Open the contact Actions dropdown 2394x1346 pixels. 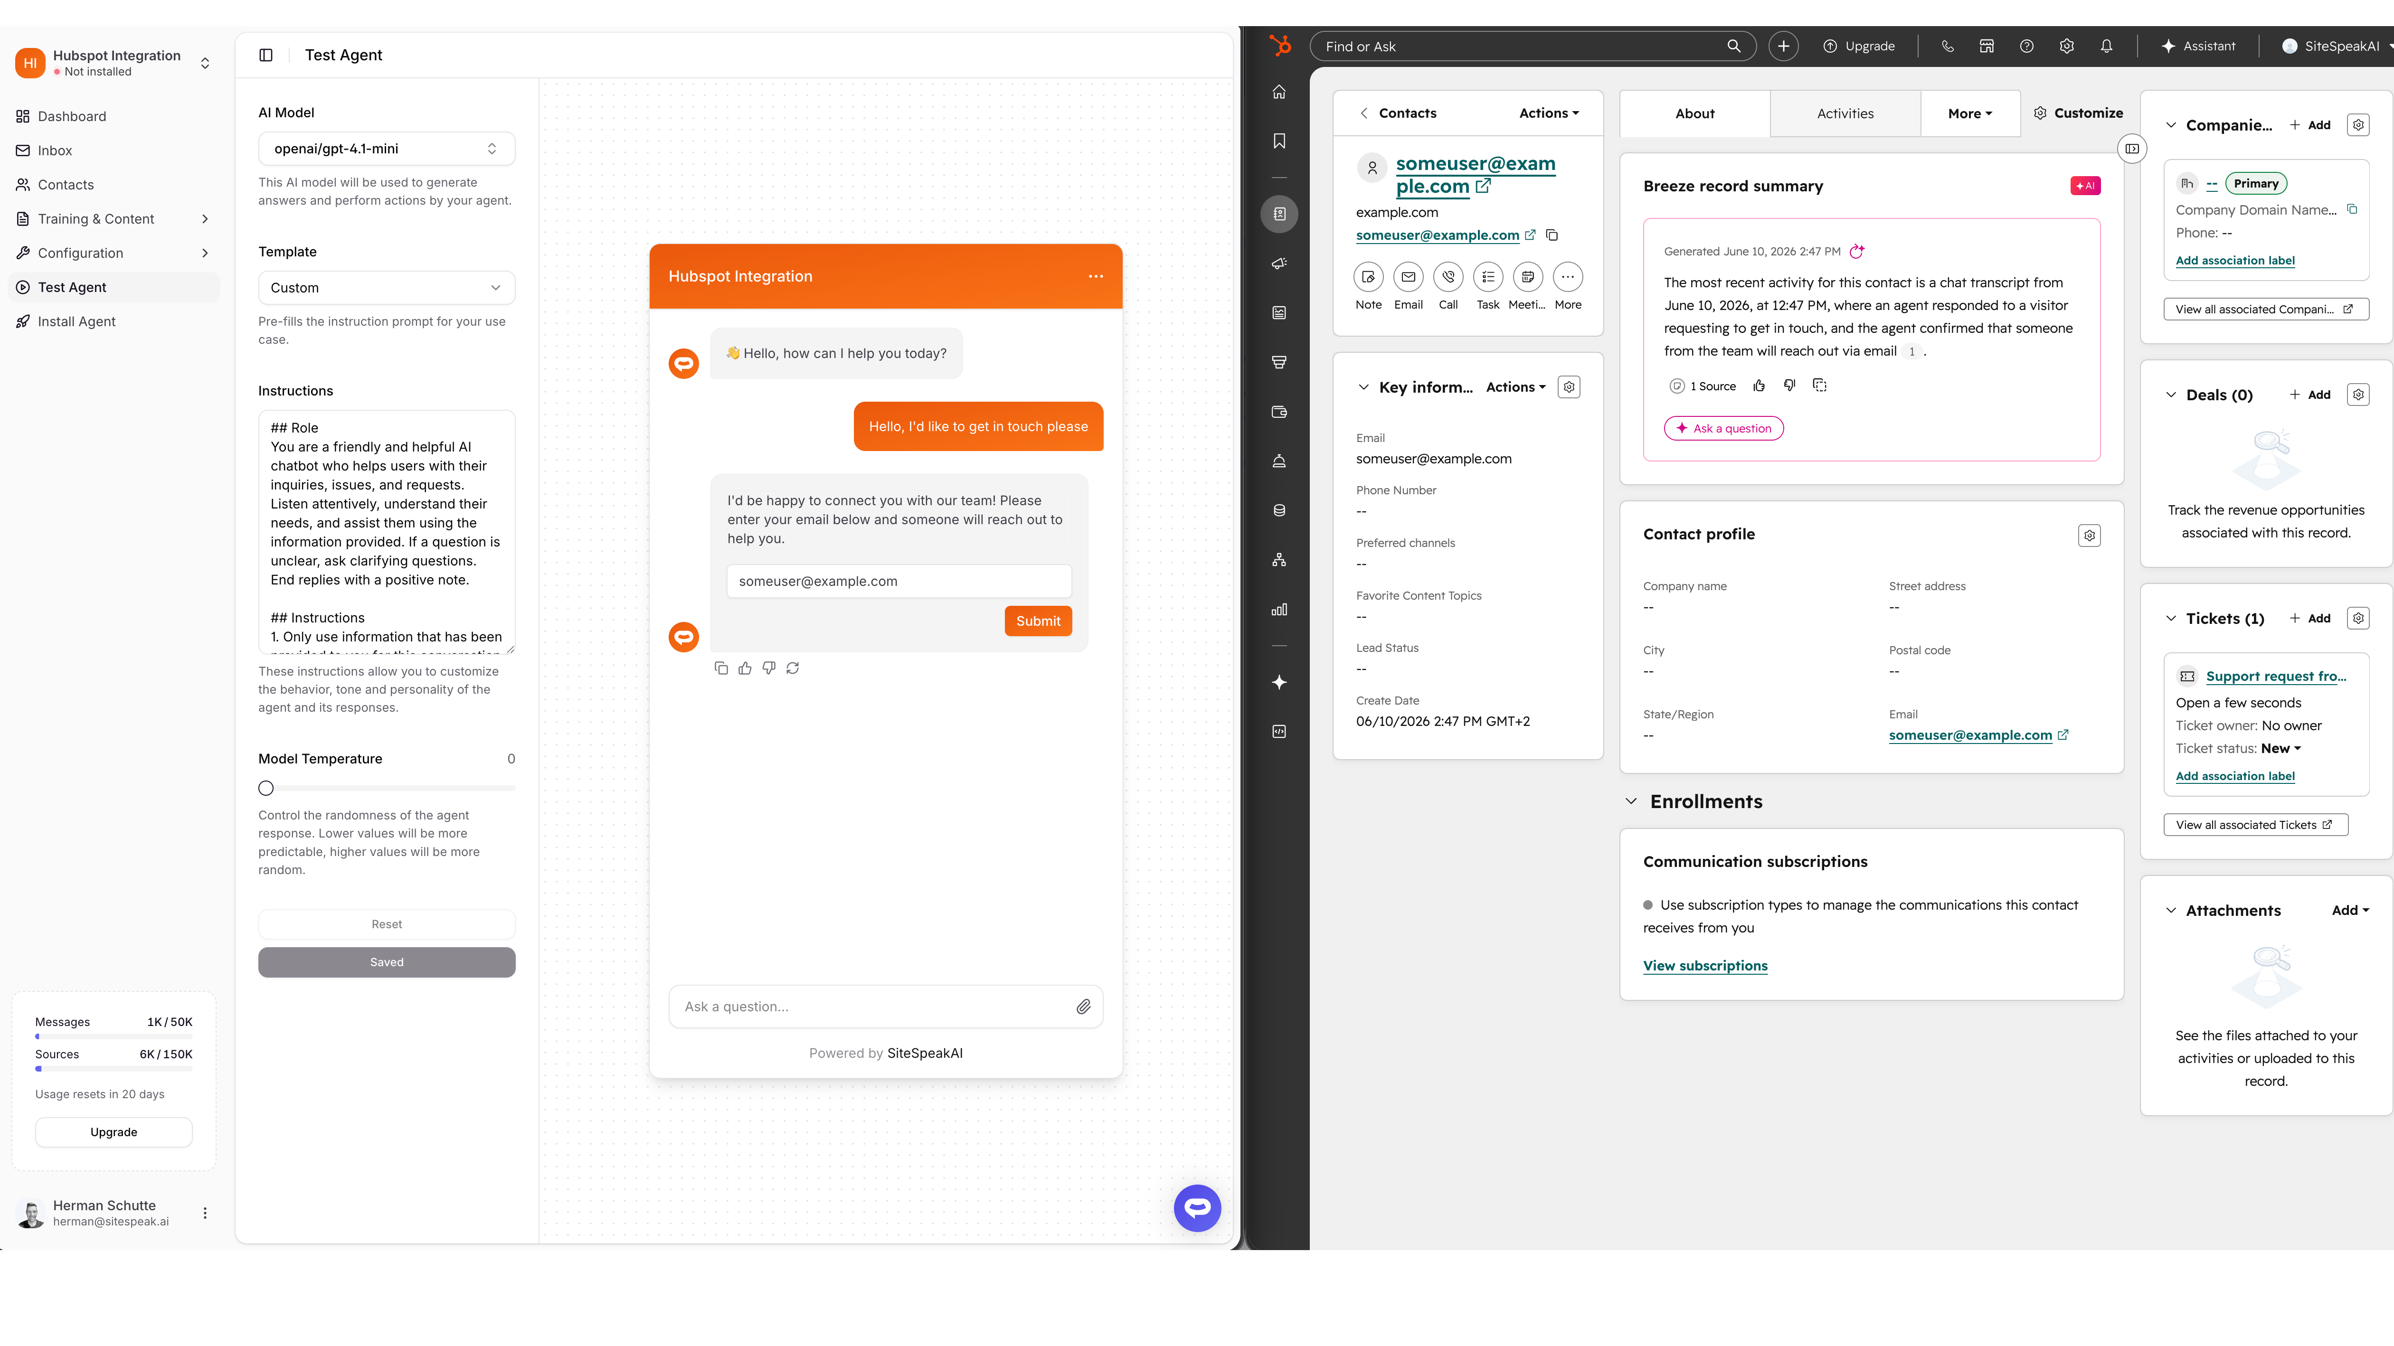click(1549, 113)
